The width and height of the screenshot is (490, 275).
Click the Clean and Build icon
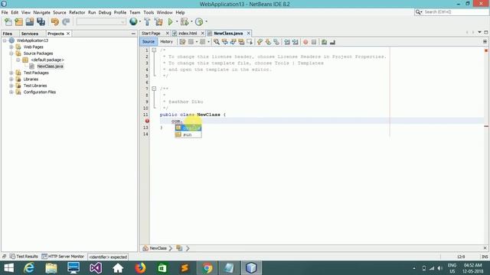(158, 22)
